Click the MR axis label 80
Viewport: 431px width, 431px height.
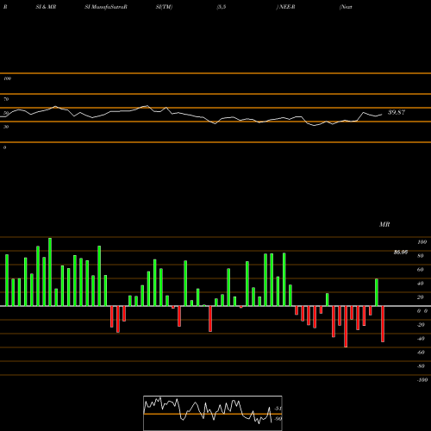pyautogui.click(x=421, y=256)
